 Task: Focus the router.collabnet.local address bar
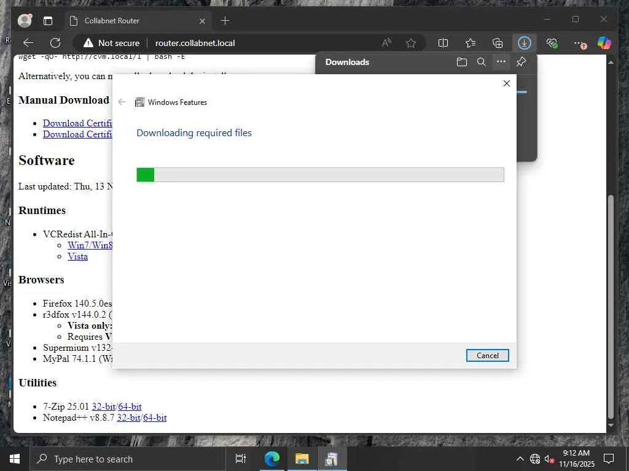pyautogui.click(x=195, y=43)
